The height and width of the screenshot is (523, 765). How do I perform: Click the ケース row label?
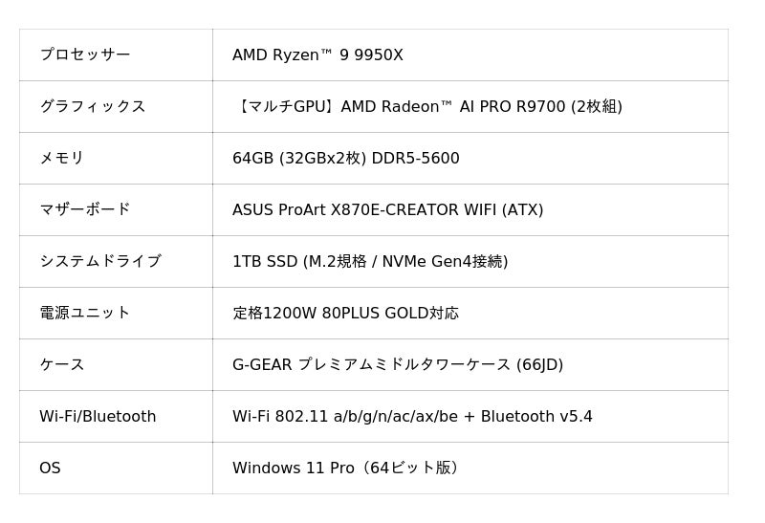point(61,365)
